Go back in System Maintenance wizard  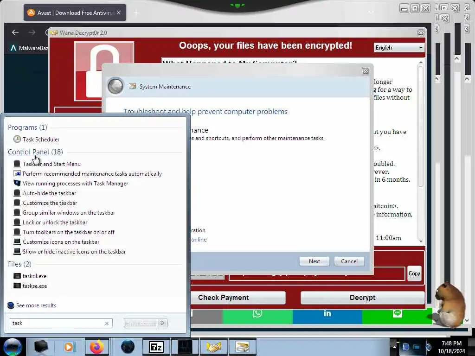[116, 86]
